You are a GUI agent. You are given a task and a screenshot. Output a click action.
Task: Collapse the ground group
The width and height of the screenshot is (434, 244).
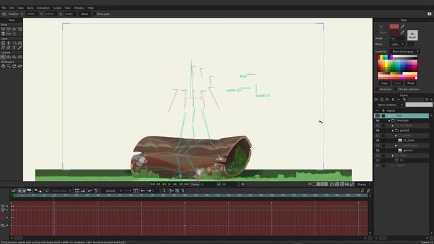(393, 131)
